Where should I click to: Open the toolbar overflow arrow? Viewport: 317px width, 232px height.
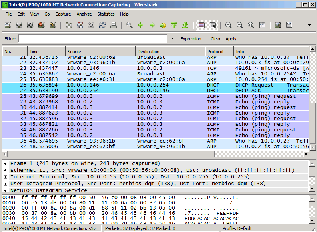click(x=309, y=25)
